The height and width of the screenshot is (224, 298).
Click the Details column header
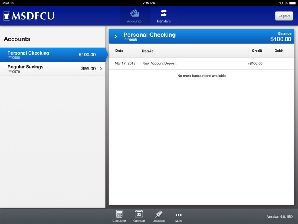click(148, 51)
